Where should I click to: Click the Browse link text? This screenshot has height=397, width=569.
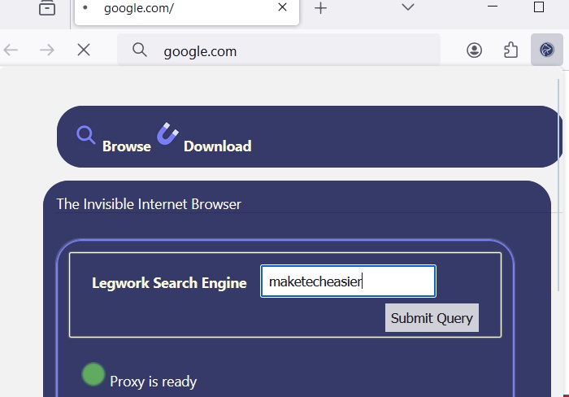point(127,146)
